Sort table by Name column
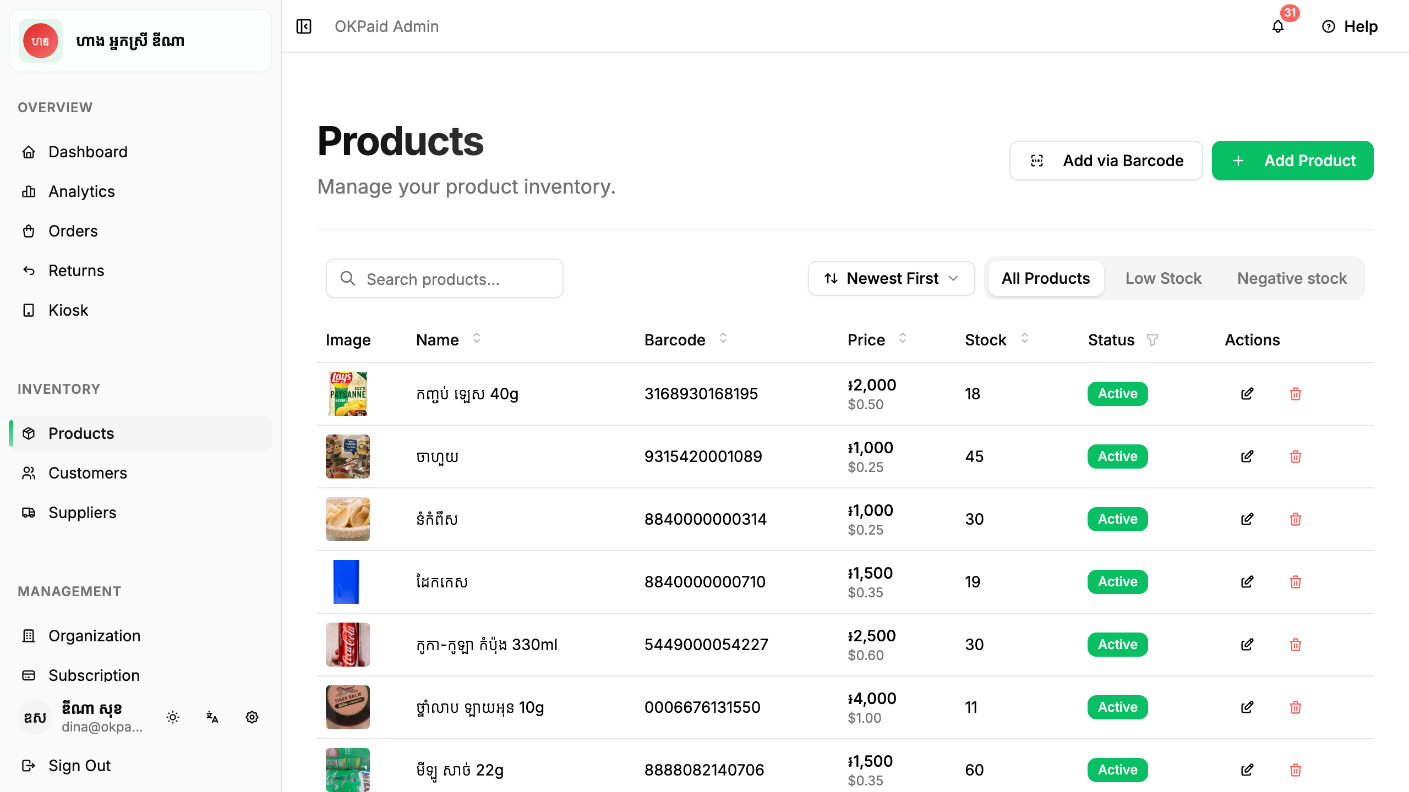The height and width of the screenshot is (792, 1409). [x=477, y=339]
